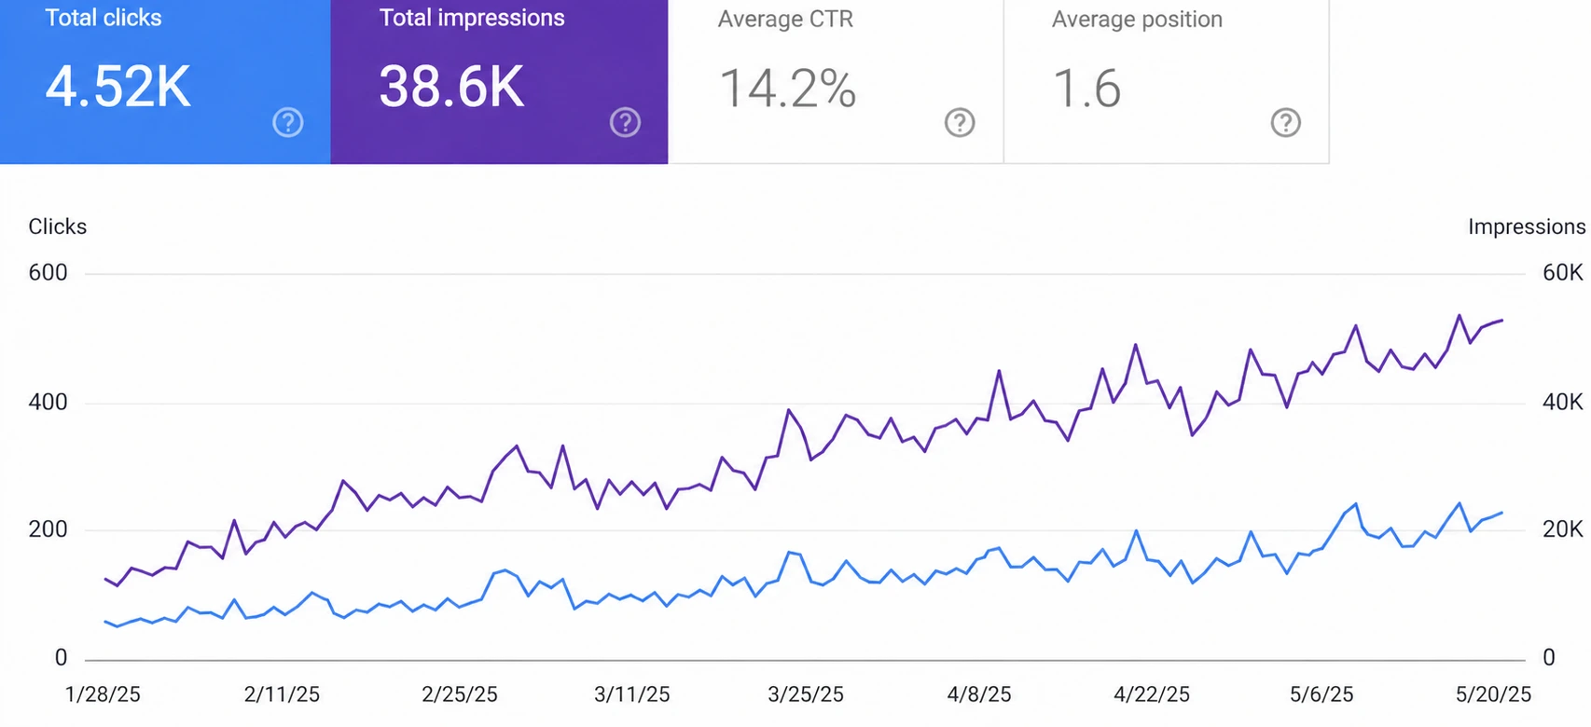Click the 40K impressions axis tick
This screenshot has height=727, width=1591.
[1563, 402]
